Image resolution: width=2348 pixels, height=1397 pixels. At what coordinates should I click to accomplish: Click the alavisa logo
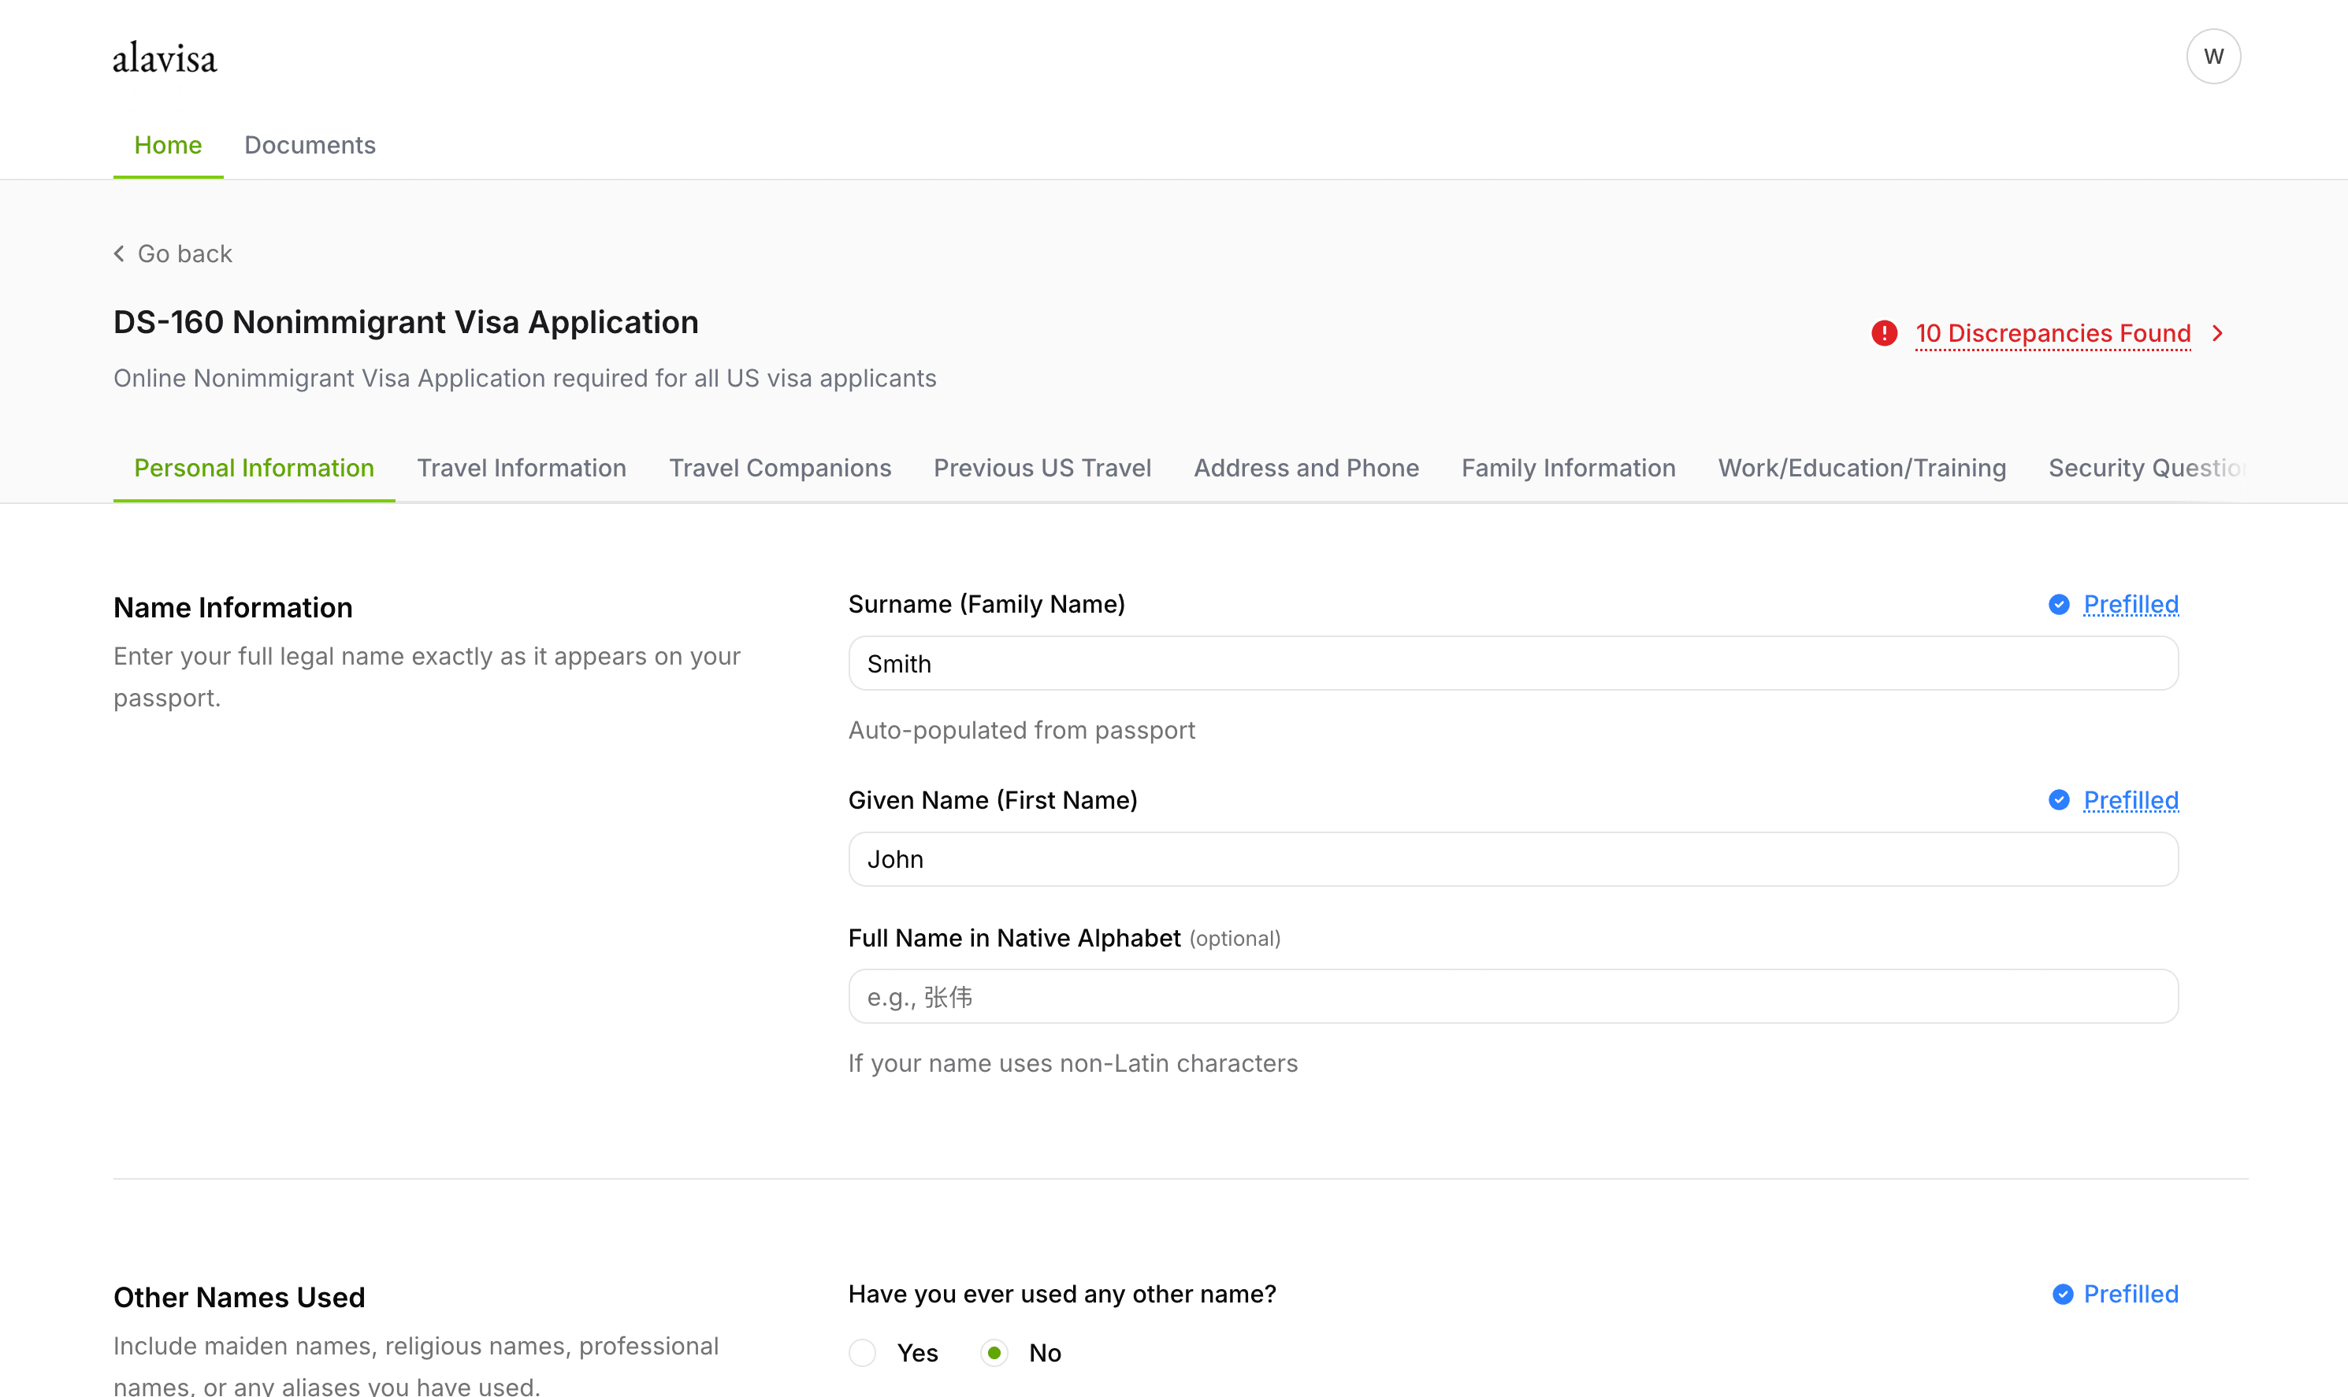[x=164, y=57]
